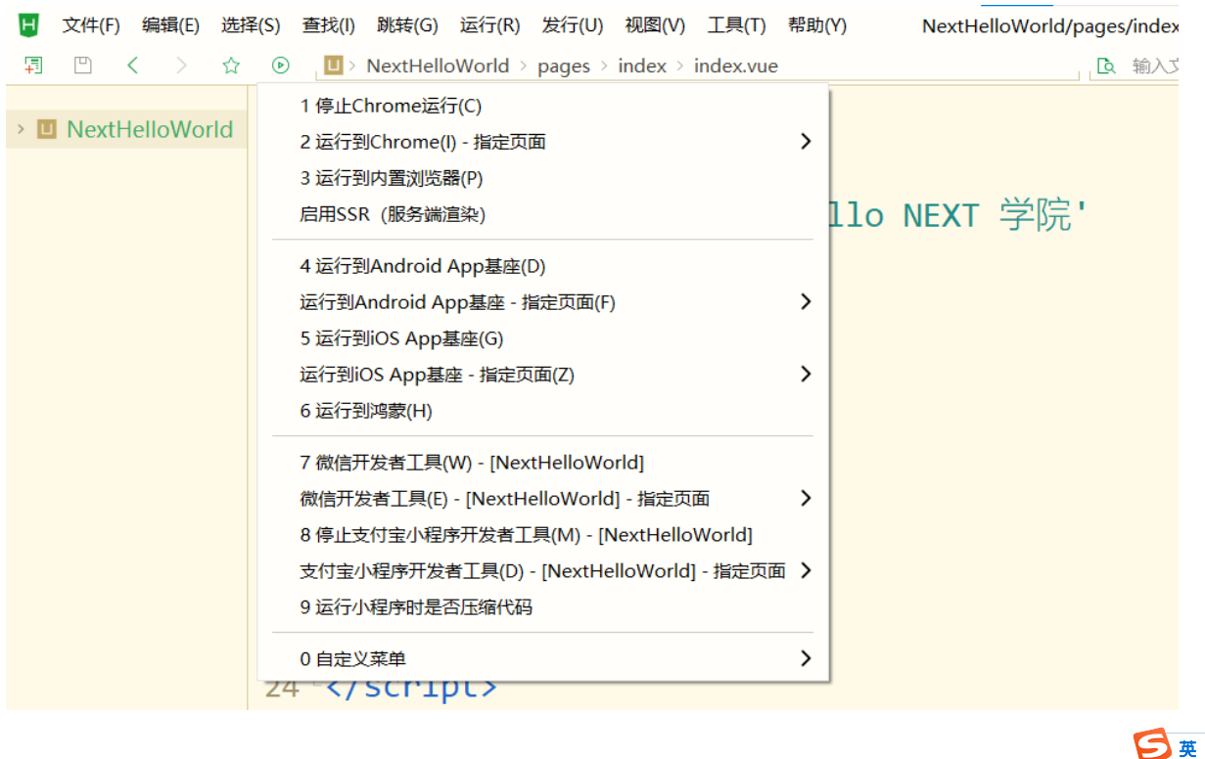The image size is (1205, 759).
Task: Open the 编辑(E) menu
Action: [170, 25]
